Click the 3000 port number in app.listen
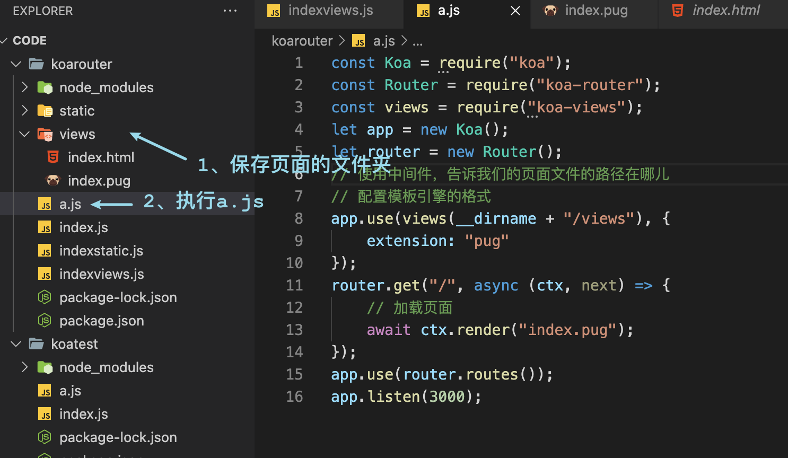Screen dimensions: 788x458 coord(446,397)
